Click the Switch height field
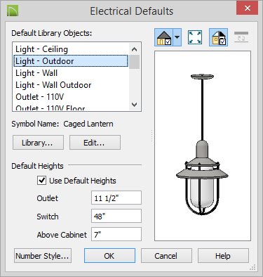 (x=116, y=216)
